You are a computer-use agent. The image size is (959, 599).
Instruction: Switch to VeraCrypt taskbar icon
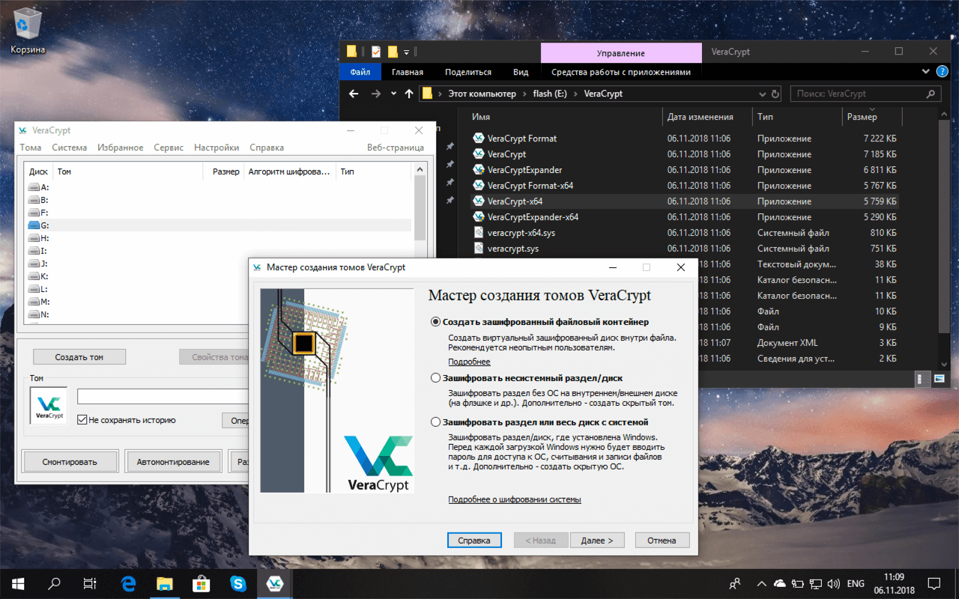point(275,583)
